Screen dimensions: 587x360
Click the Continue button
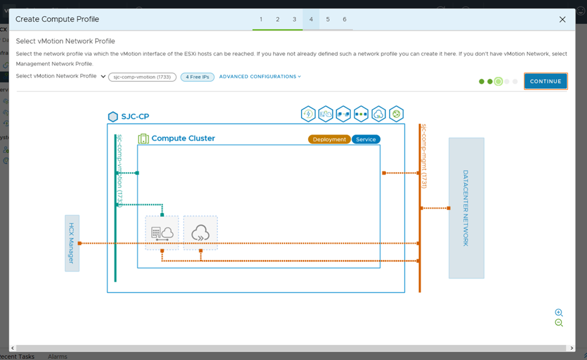pos(545,81)
